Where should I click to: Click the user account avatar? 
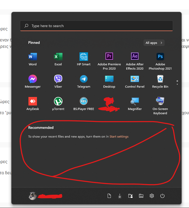coord(32,196)
